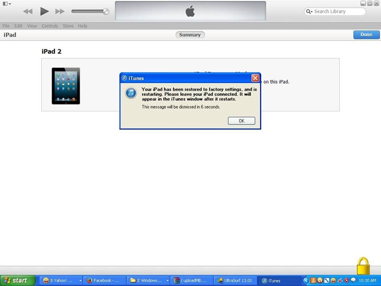
Task: Click the volume slider knob
Action: [106, 12]
